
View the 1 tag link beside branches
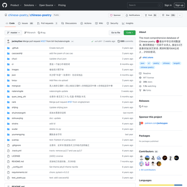point(41,32)
